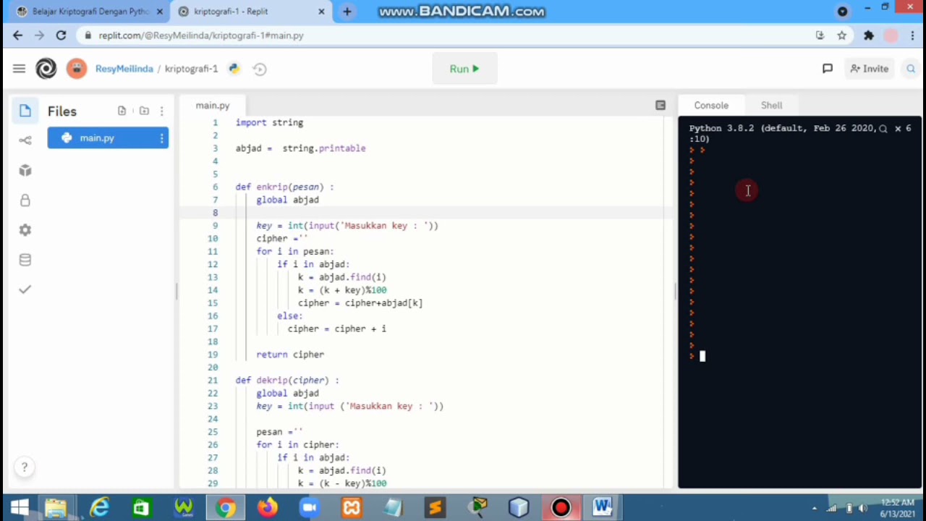Open the Packages cube sidebar icon
Screen dimensions: 926x521
(25, 170)
